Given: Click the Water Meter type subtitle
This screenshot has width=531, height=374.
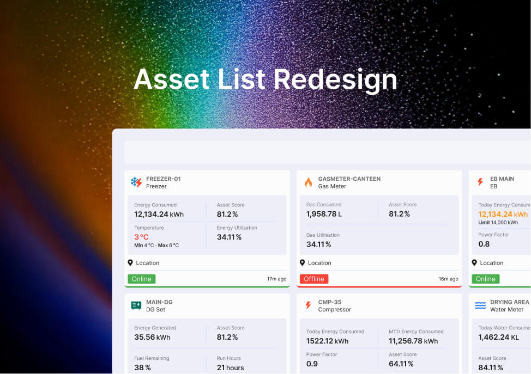Looking at the screenshot, I should (x=506, y=309).
